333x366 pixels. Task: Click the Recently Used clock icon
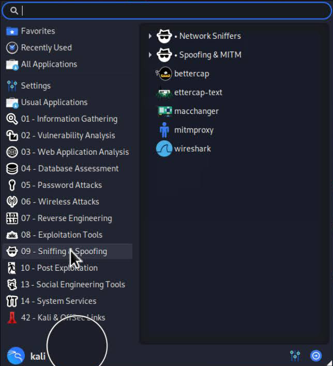point(12,48)
